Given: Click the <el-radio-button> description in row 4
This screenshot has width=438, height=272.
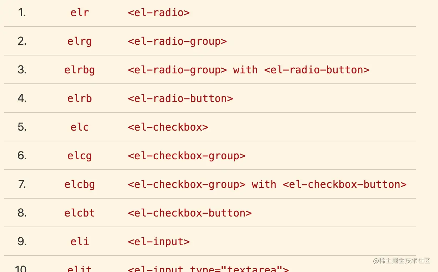Looking at the screenshot, I should 180,98.
